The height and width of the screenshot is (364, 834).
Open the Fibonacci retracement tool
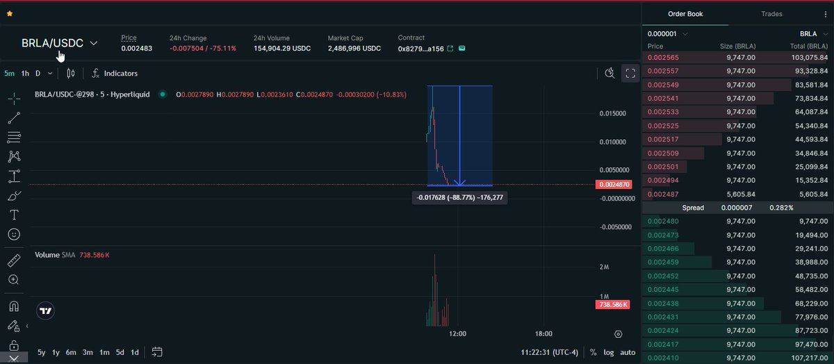[x=14, y=138]
